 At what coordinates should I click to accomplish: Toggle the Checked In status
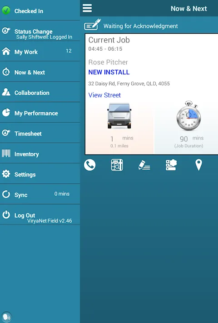coord(40,10)
